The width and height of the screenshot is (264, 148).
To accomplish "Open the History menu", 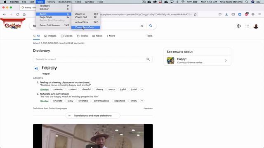I will click(51, 2).
